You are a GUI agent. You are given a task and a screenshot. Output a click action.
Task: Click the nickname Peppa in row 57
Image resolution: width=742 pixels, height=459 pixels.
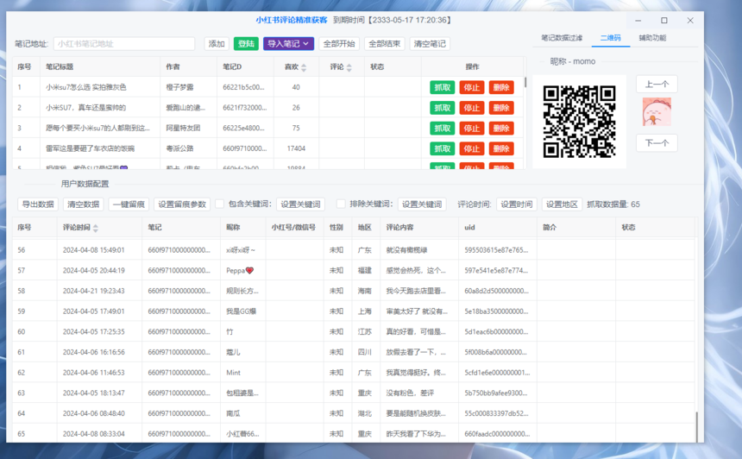[240, 270]
